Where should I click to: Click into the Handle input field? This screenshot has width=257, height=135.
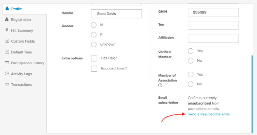[x=116, y=14]
